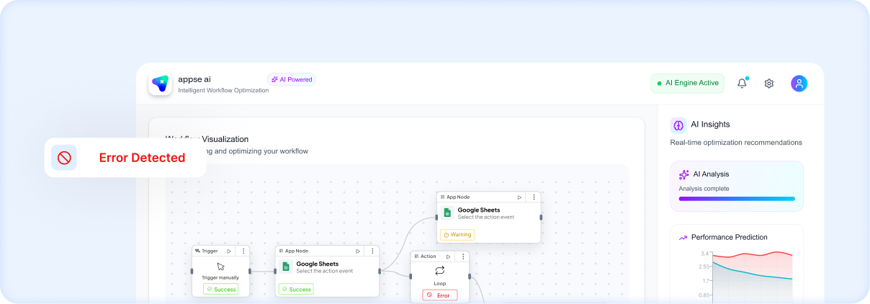
Task: Run the upper Google Sheets node play icon
Action: point(519,197)
